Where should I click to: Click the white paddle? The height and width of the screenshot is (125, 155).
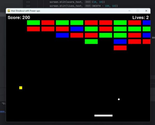103,115
